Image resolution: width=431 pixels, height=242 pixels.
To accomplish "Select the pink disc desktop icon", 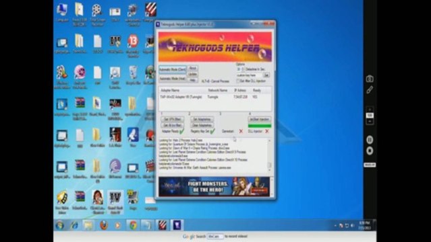I will (80, 77).
